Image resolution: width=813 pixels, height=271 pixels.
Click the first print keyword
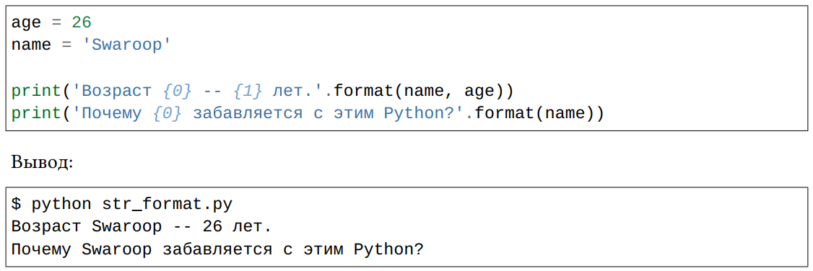36,92
